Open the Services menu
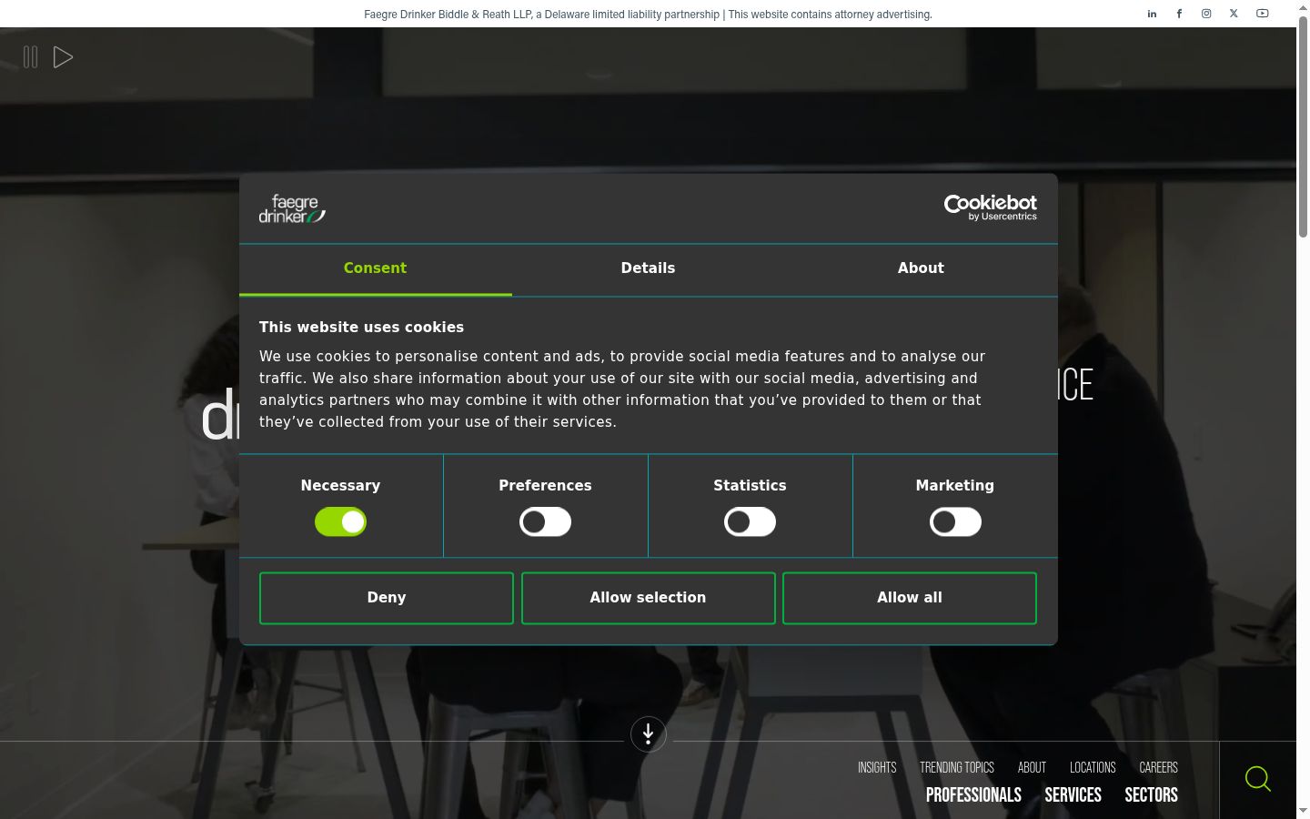 [x=1073, y=795]
